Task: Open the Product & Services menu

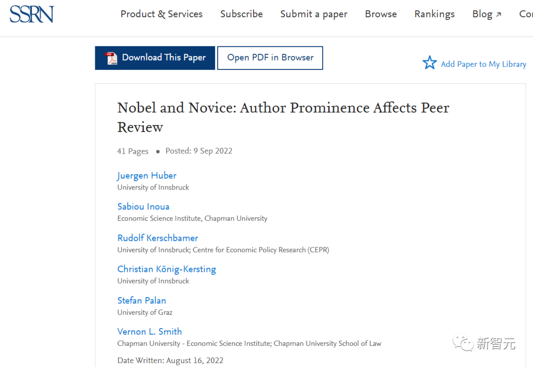Action: click(x=161, y=14)
